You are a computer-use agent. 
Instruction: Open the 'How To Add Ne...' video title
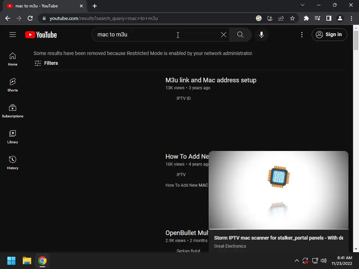187,157
